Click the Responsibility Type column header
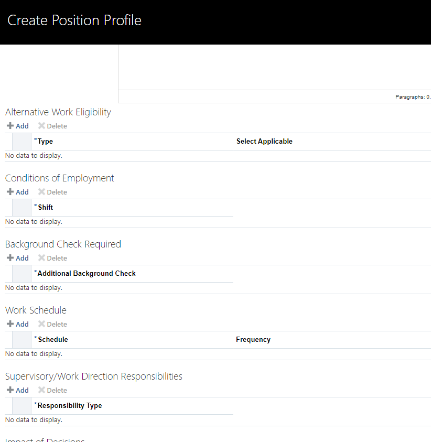This screenshot has width=431, height=442. tap(68, 405)
